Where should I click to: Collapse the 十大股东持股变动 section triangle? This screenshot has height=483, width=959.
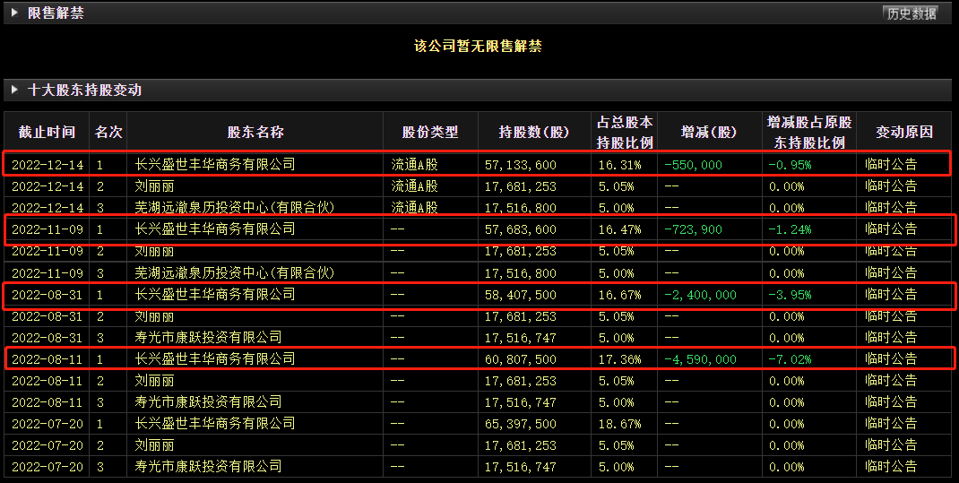point(14,90)
